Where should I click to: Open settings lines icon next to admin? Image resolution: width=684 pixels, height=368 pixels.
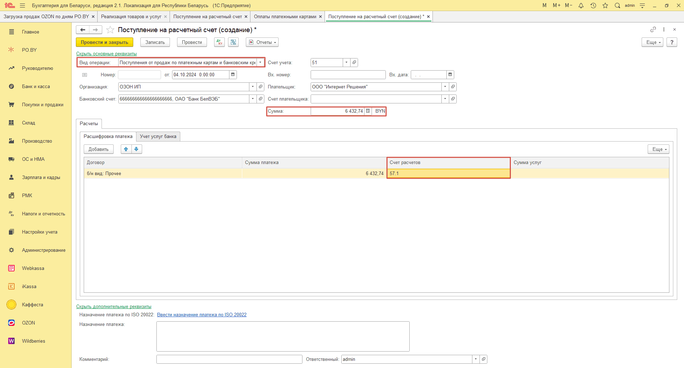click(x=642, y=5)
